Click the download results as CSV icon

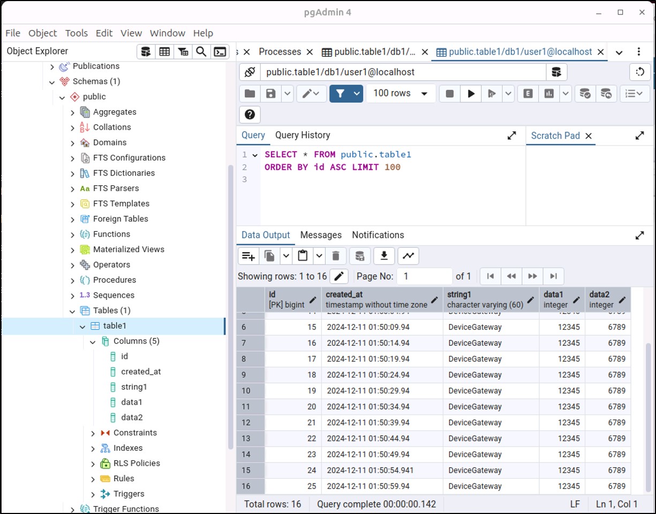click(383, 256)
